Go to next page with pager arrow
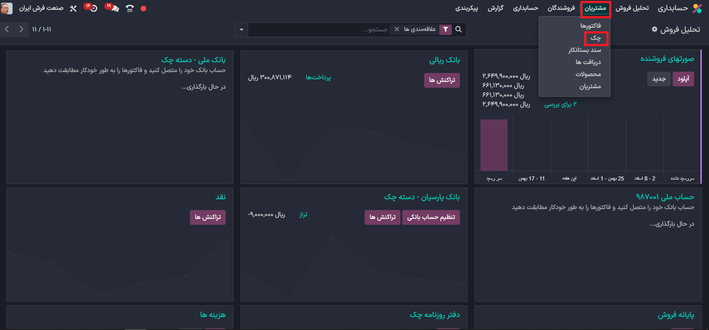Image resolution: width=709 pixels, height=330 pixels. [21, 29]
